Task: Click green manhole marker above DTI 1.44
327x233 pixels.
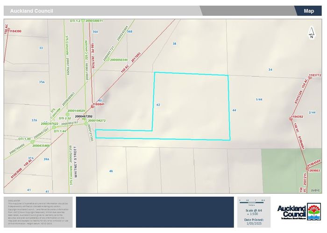Action: tap(54, 127)
